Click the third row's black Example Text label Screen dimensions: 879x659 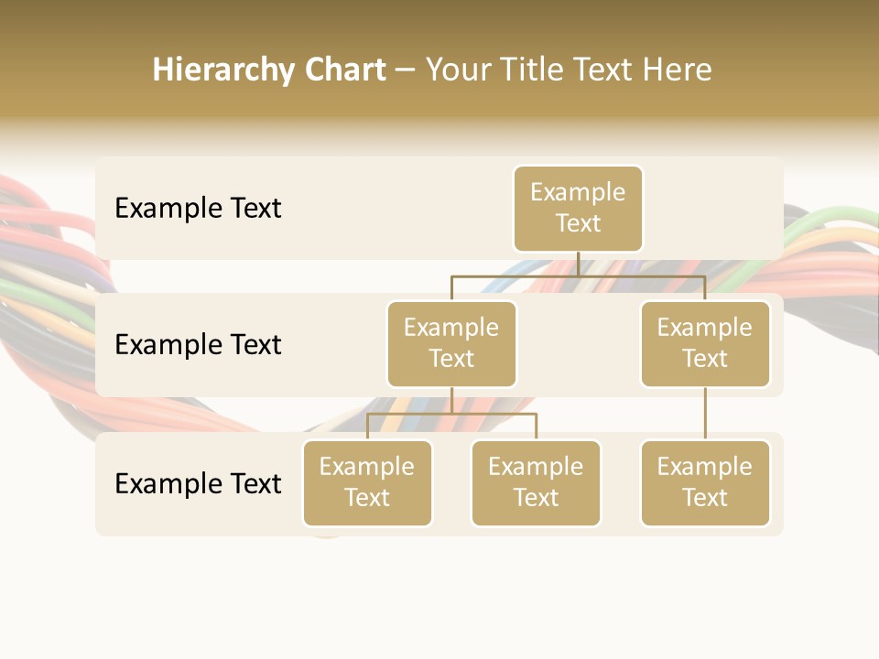coord(198,484)
